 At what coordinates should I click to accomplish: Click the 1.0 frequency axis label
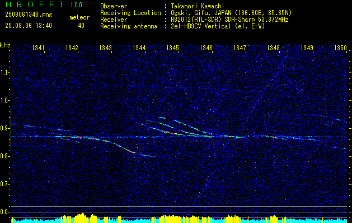coord(4,100)
